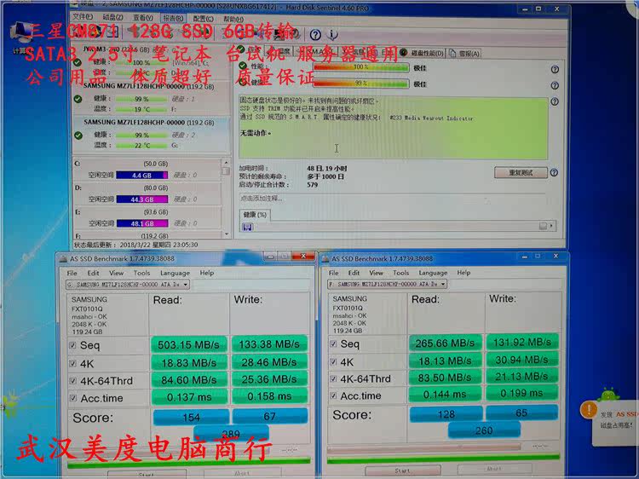639x479 pixels.
Task: Click the help icon beside the green status text box
Action: point(555,101)
